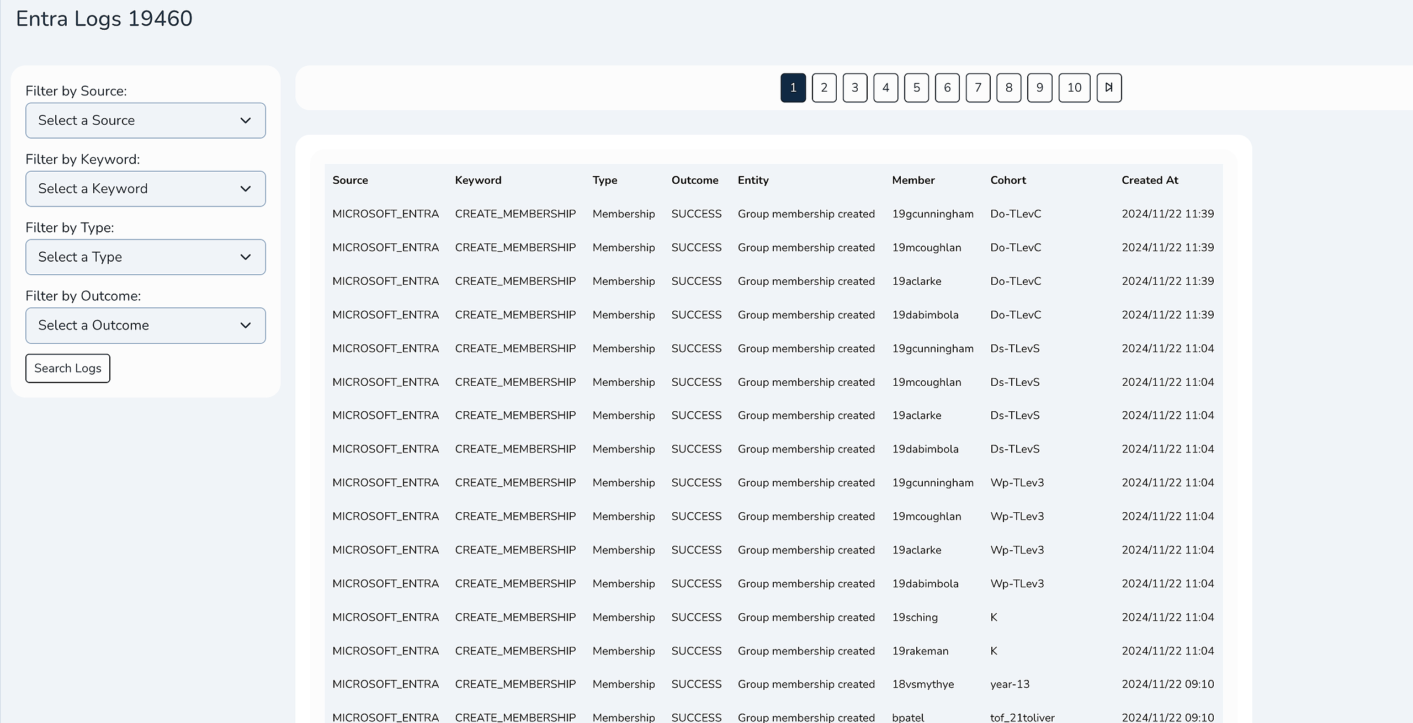Jump to page 10
The height and width of the screenshot is (723, 1413).
(1074, 88)
